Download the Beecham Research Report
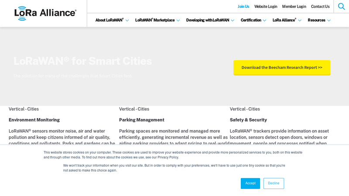Screen dimensions: 349x196 pyautogui.click(x=282, y=68)
